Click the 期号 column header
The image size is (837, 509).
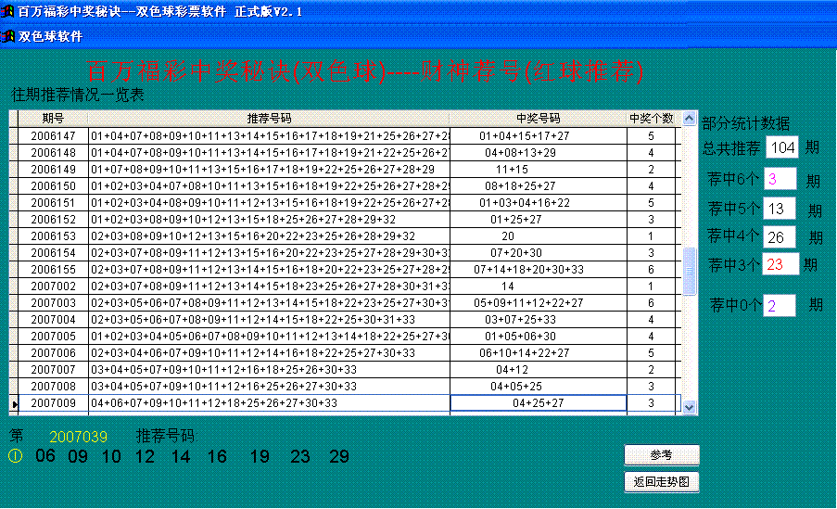pos(53,119)
